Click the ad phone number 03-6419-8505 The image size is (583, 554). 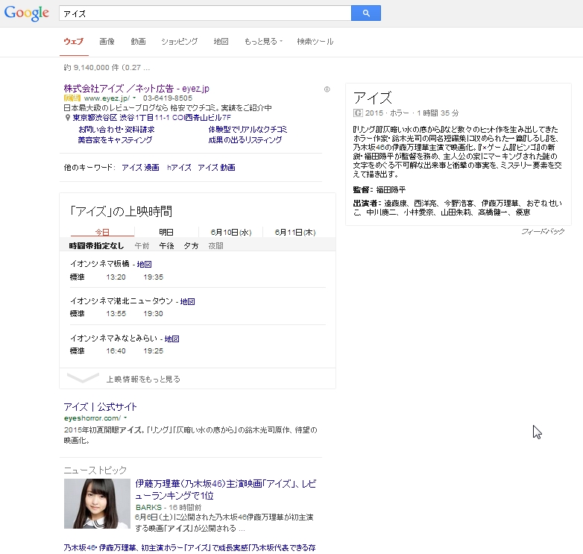pos(168,98)
